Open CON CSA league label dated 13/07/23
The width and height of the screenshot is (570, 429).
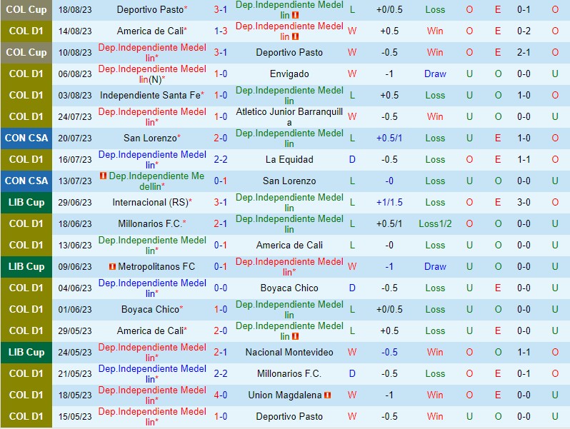[x=26, y=181]
